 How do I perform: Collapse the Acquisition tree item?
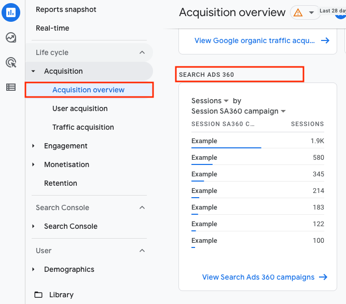(33, 71)
